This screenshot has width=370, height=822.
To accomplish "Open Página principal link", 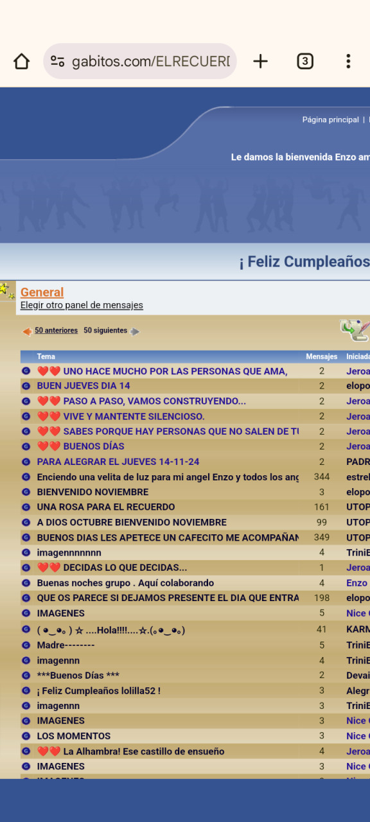I will 331,119.
